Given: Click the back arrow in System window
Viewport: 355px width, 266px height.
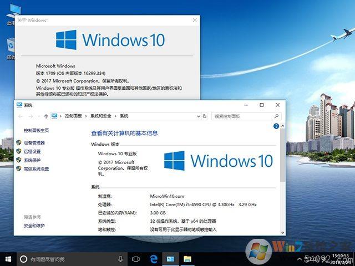Looking at the screenshot, I should tap(21, 116).
